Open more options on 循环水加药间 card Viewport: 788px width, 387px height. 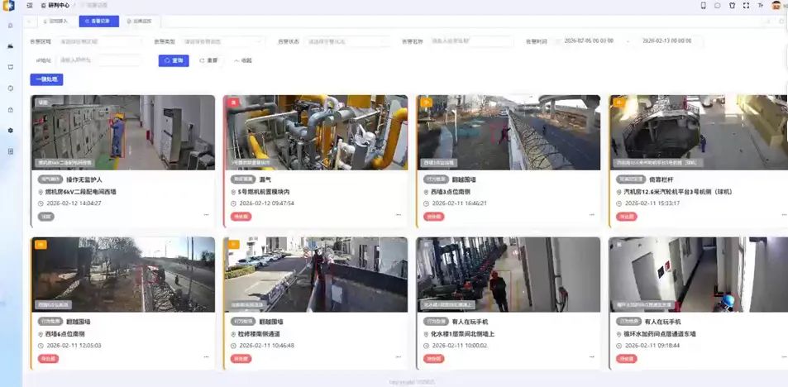pos(784,357)
